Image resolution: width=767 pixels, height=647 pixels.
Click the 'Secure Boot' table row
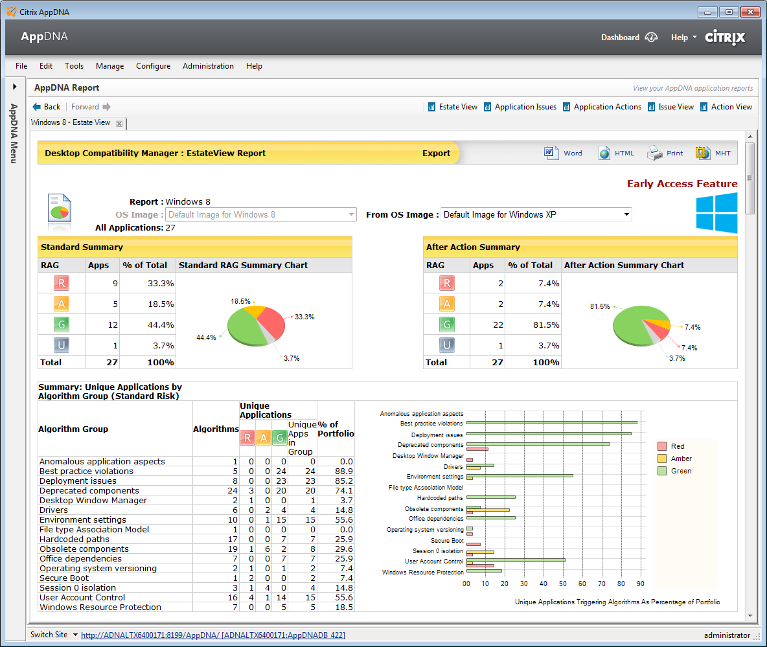[196, 578]
